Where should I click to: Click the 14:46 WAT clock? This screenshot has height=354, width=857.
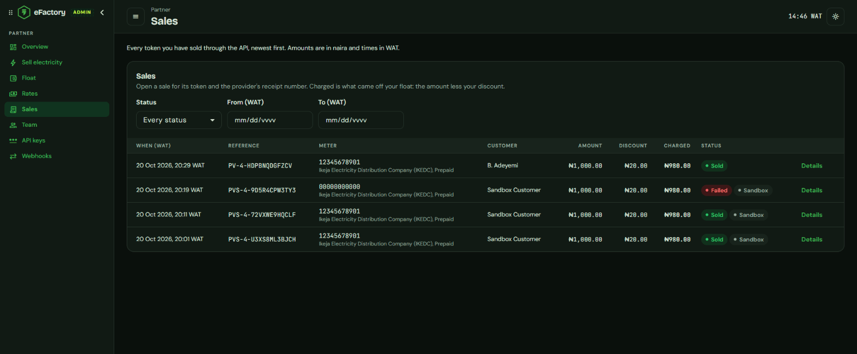point(805,16)
